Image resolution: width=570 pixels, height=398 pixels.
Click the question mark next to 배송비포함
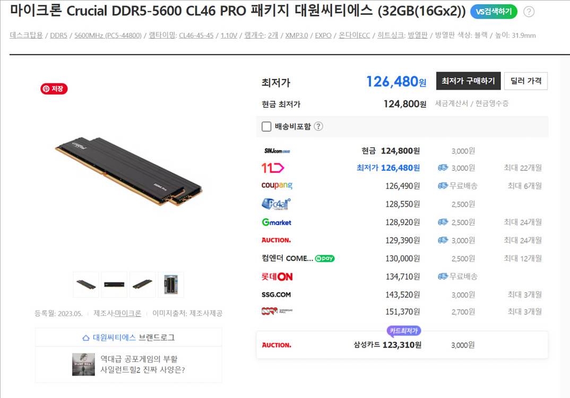click(x=318, y=126)
